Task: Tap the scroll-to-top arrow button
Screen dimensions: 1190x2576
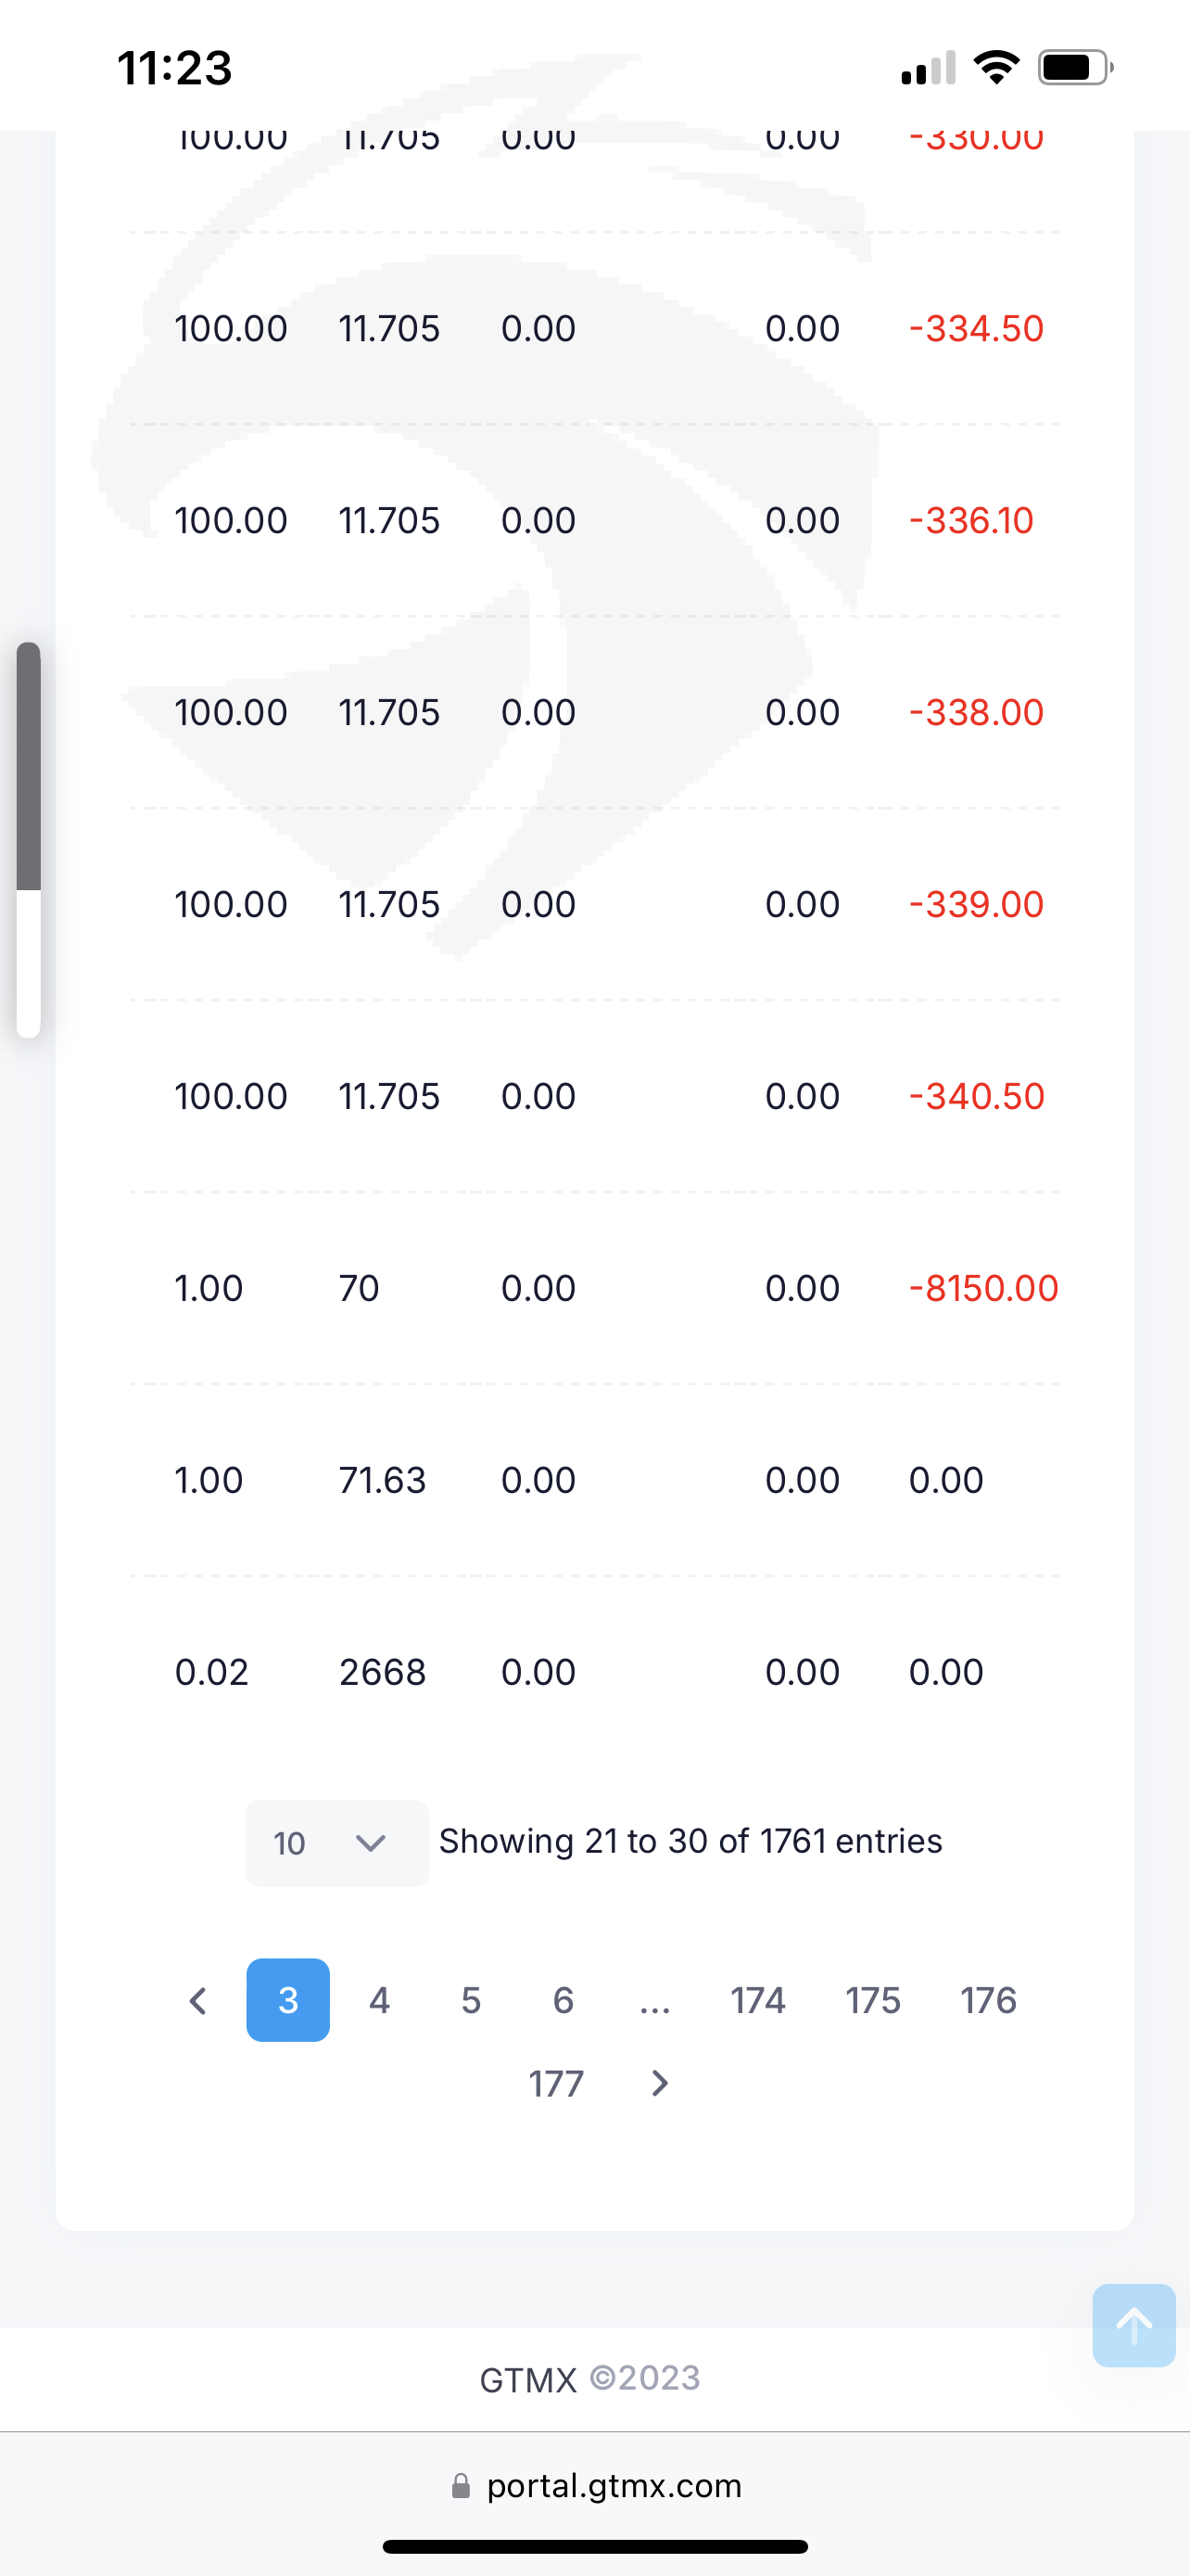Action: pos(1133,2324)
